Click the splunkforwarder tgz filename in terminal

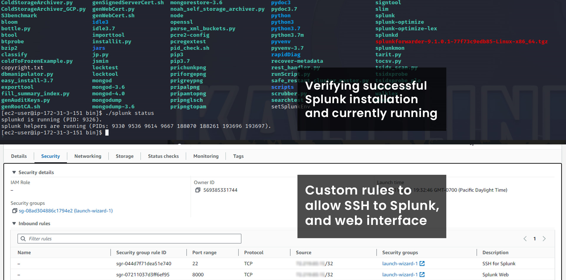point(461,42)
